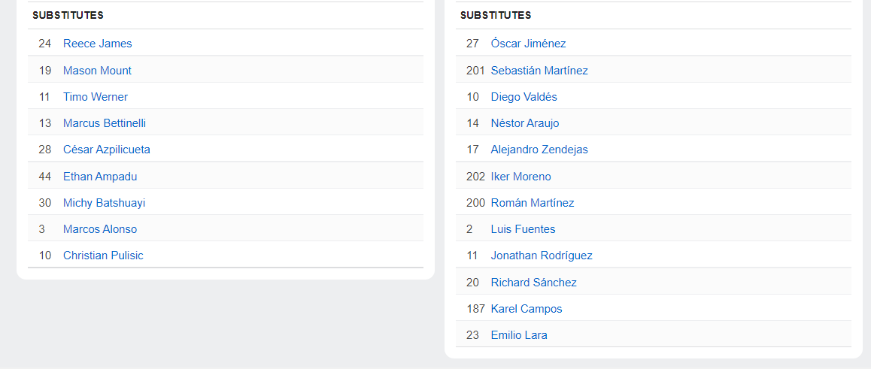
Task: Click on Michy Batshuayi
Action: tap(104, 203)
